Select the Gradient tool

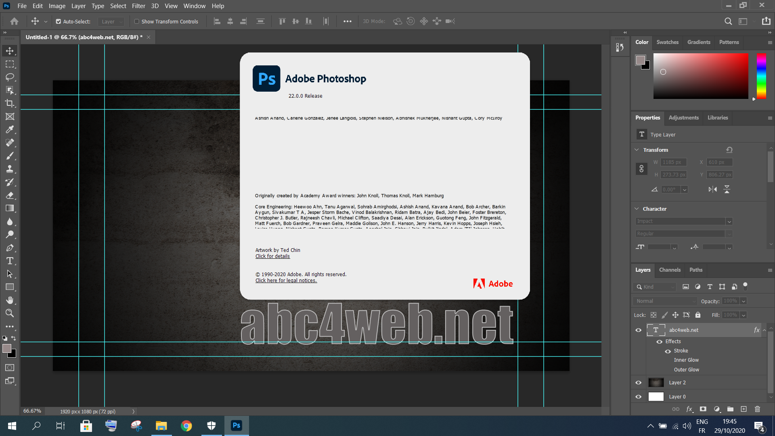click(10, 208)
